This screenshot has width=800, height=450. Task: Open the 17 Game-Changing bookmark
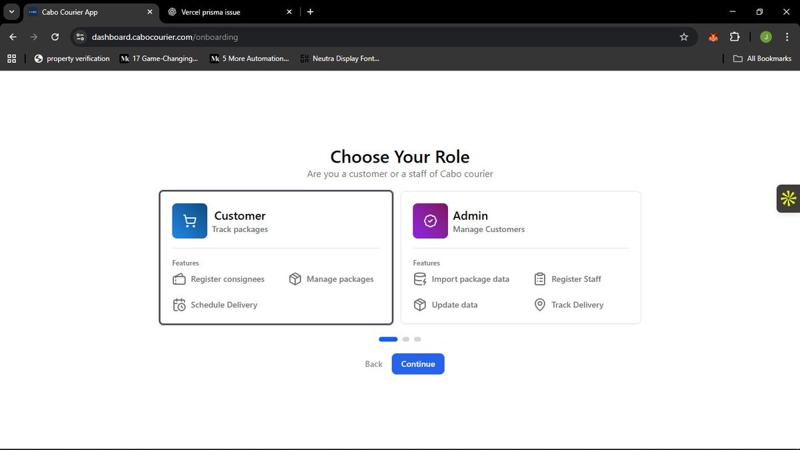tap(159, 59)
